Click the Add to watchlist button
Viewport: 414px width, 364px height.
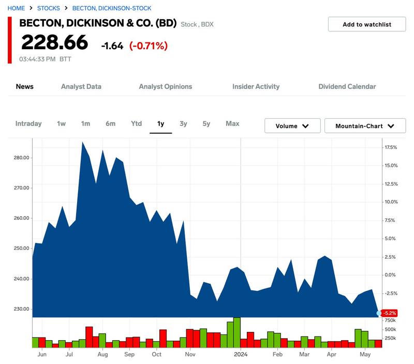coord(367,24)
